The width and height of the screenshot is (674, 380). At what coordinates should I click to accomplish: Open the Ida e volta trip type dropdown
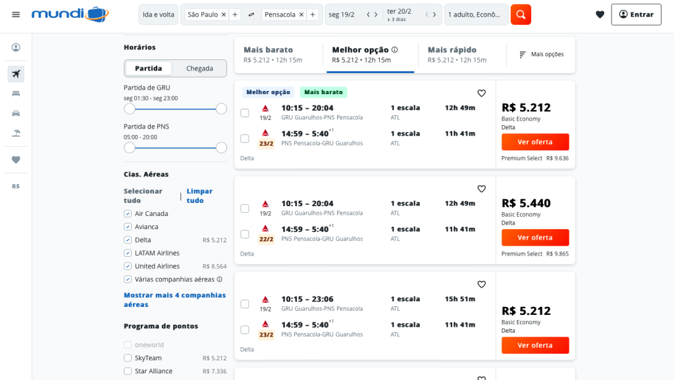click(x=158, y=14)
